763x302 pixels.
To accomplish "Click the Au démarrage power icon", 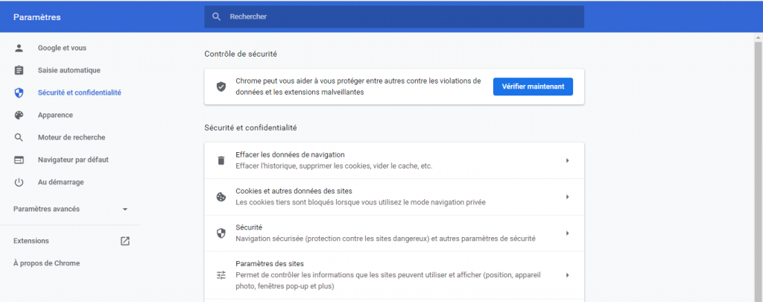I will coord(19,182).
